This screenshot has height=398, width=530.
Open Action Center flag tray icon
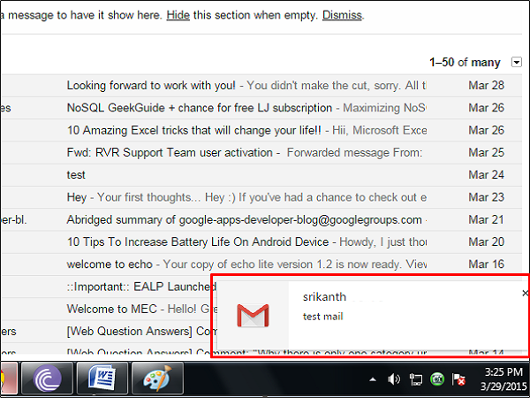click(x=458, y=379)
